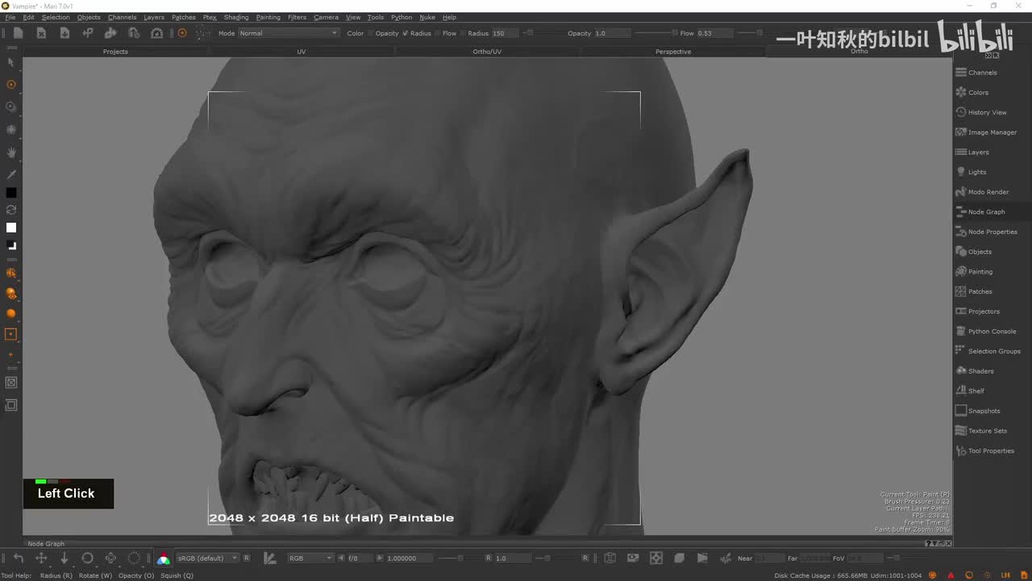
Task: Click the Node Graph panel title
Action: tap(46, 544)
